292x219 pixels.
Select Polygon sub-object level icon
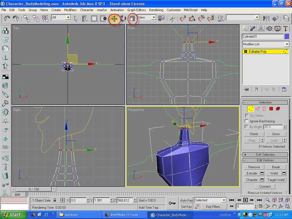[271, 109]
